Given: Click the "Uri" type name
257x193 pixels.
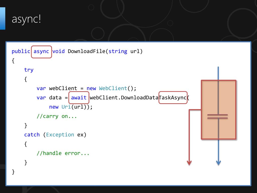Looking at the screenshot, I should tap(66, 107).
